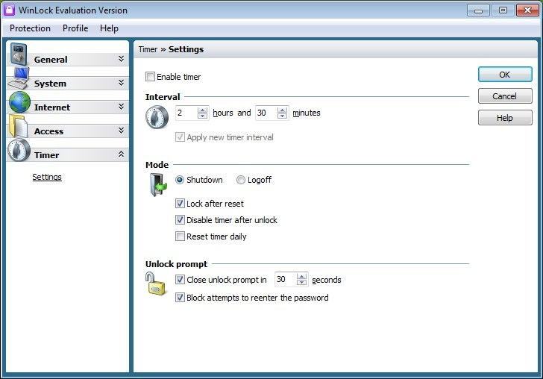Click the minutes input field

pos(266,113)
